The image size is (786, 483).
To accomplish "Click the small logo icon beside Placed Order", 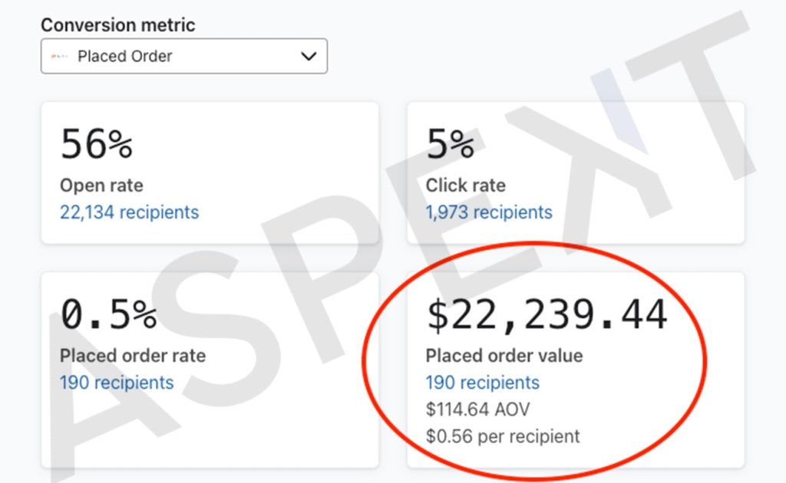I will (x=59, y=56).
